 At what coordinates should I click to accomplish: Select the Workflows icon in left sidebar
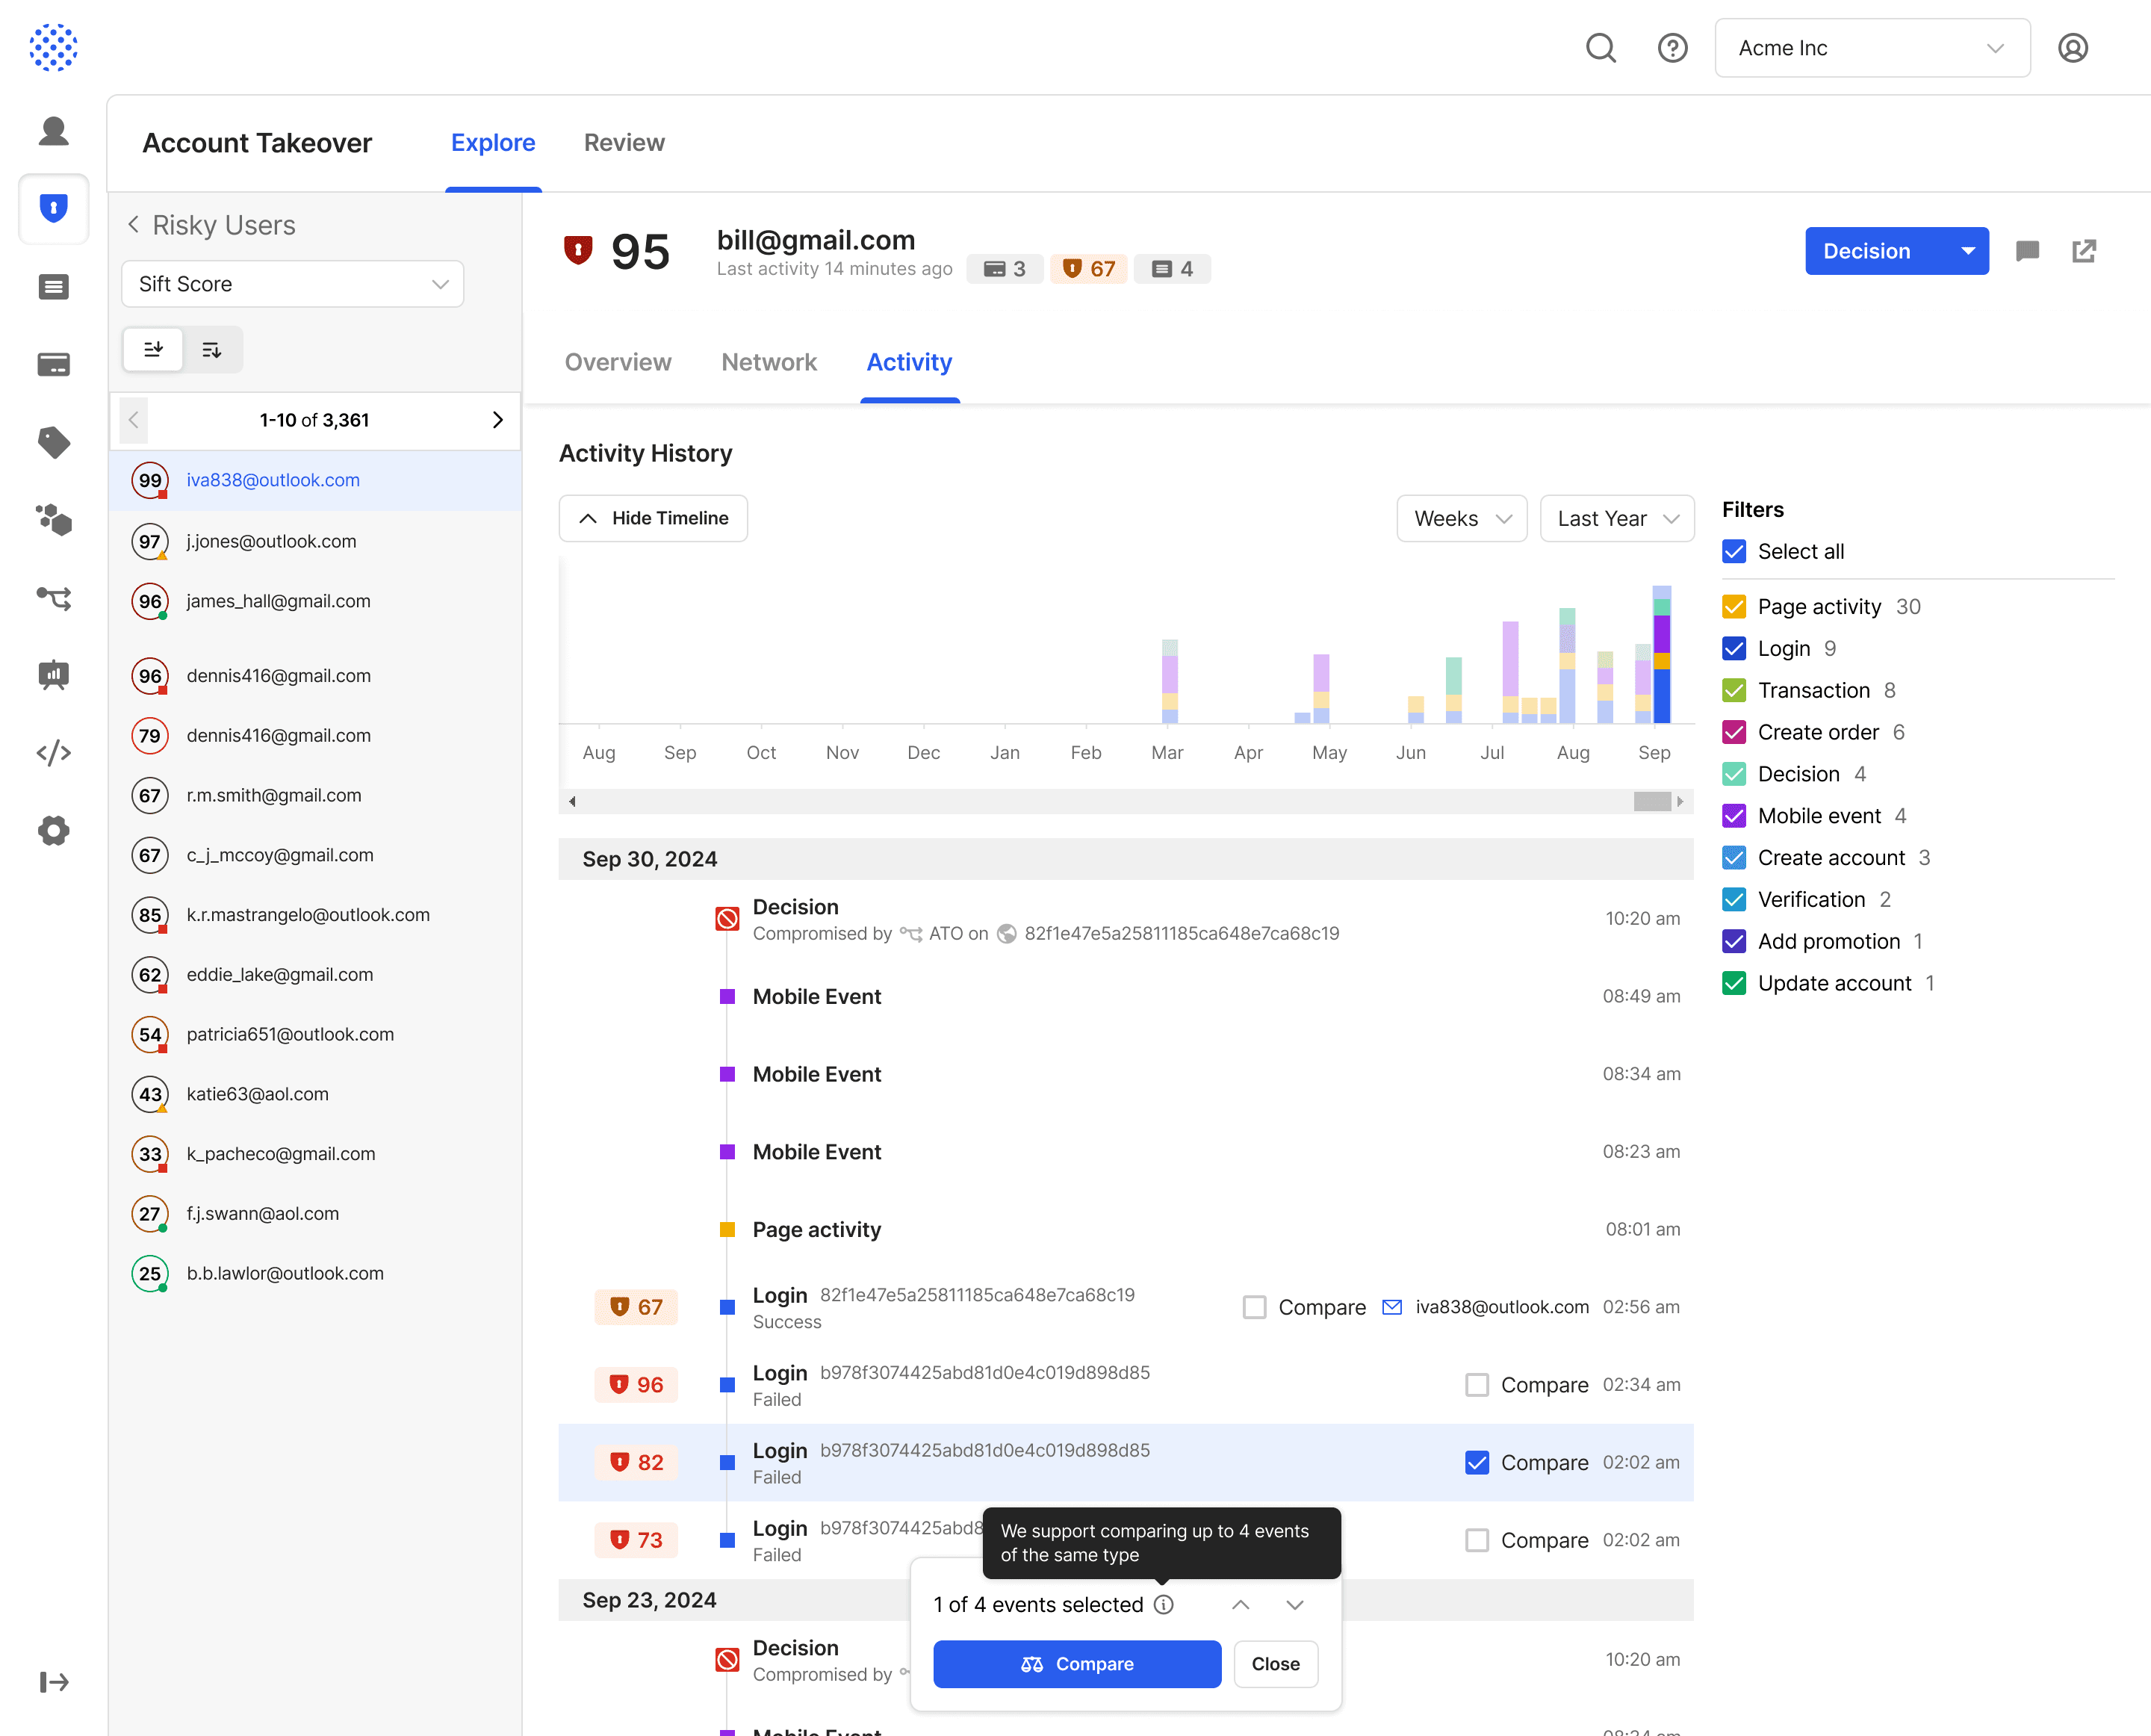(x=54, y=598)
